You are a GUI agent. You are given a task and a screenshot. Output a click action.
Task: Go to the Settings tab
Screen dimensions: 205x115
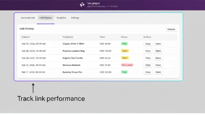tap(75, 18)
